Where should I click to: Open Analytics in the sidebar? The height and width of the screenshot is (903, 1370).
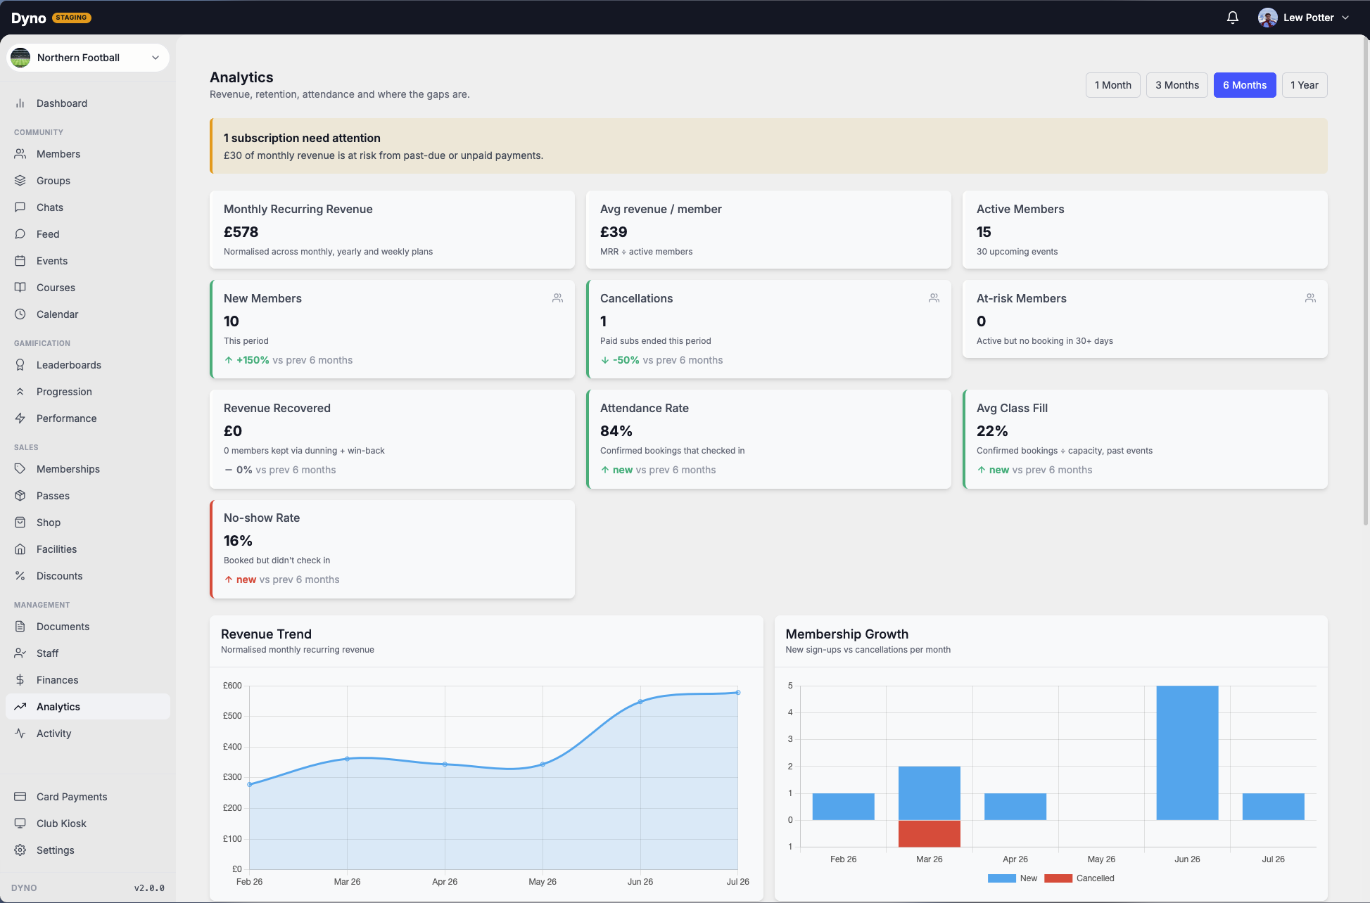click(x=88, y=707)
